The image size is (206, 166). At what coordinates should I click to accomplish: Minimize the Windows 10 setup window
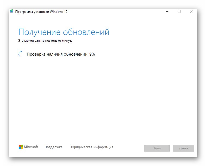167,11
